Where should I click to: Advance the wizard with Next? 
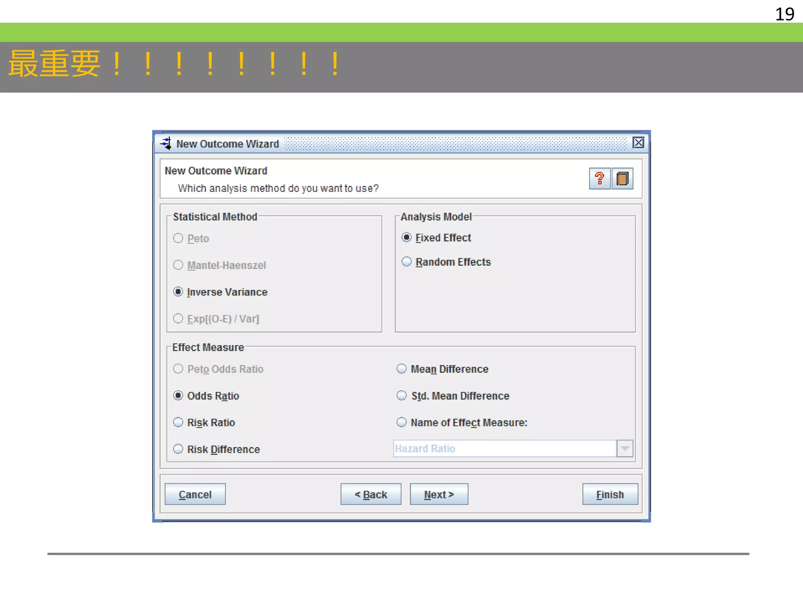(x=439, y=494)
